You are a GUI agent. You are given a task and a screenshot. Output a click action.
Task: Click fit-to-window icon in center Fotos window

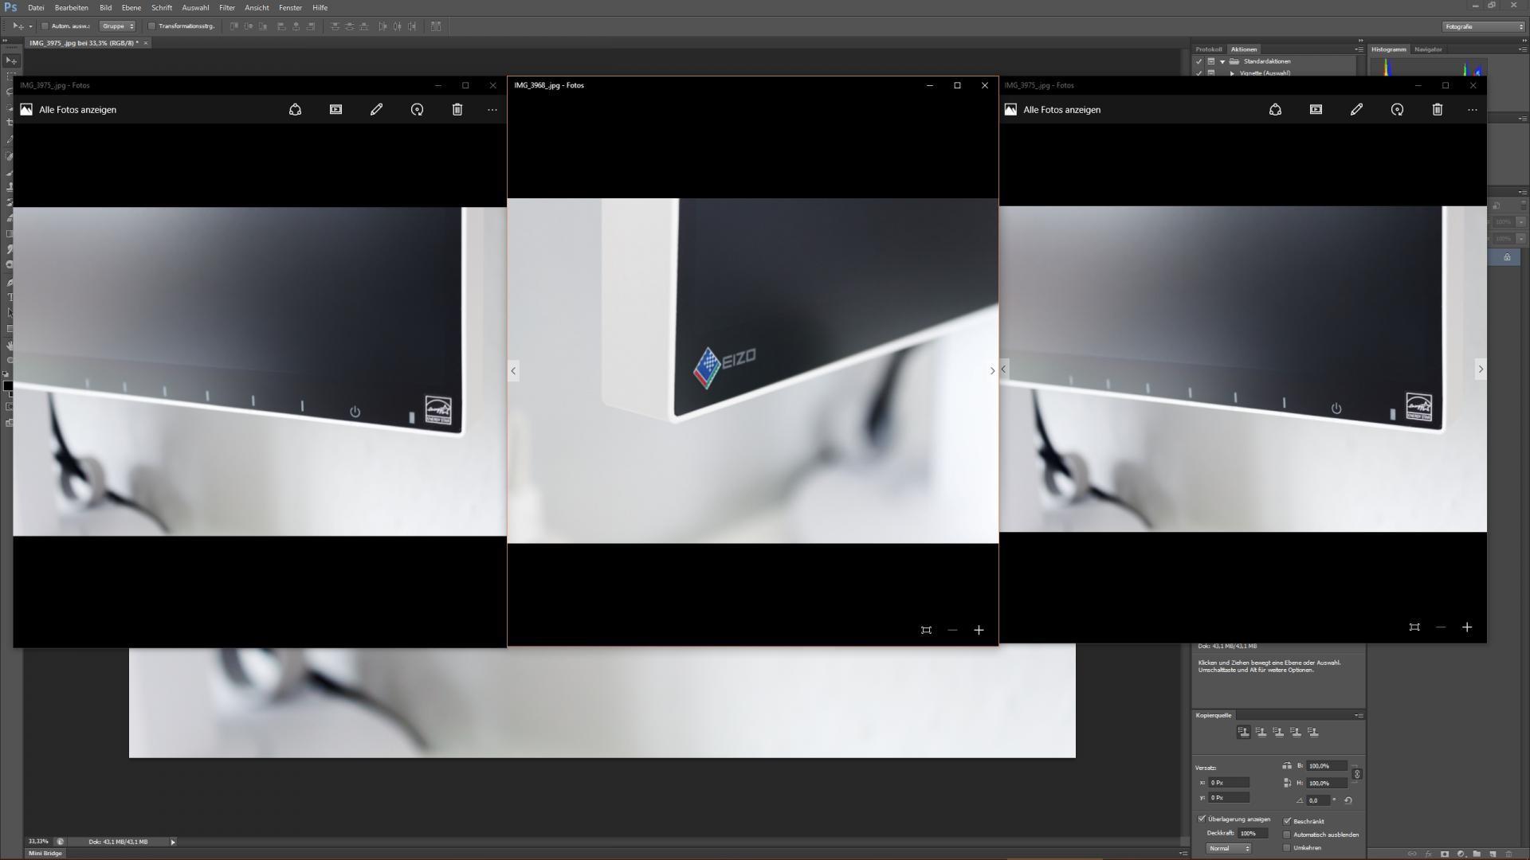click(926, 630)
